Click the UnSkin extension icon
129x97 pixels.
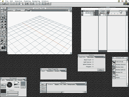114,78
